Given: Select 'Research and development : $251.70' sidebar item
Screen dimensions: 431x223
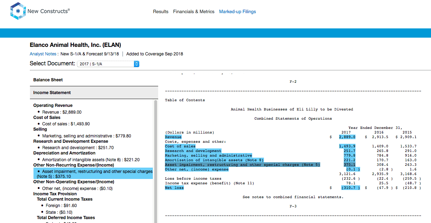Looking at the screenshot, I should 78,148.
